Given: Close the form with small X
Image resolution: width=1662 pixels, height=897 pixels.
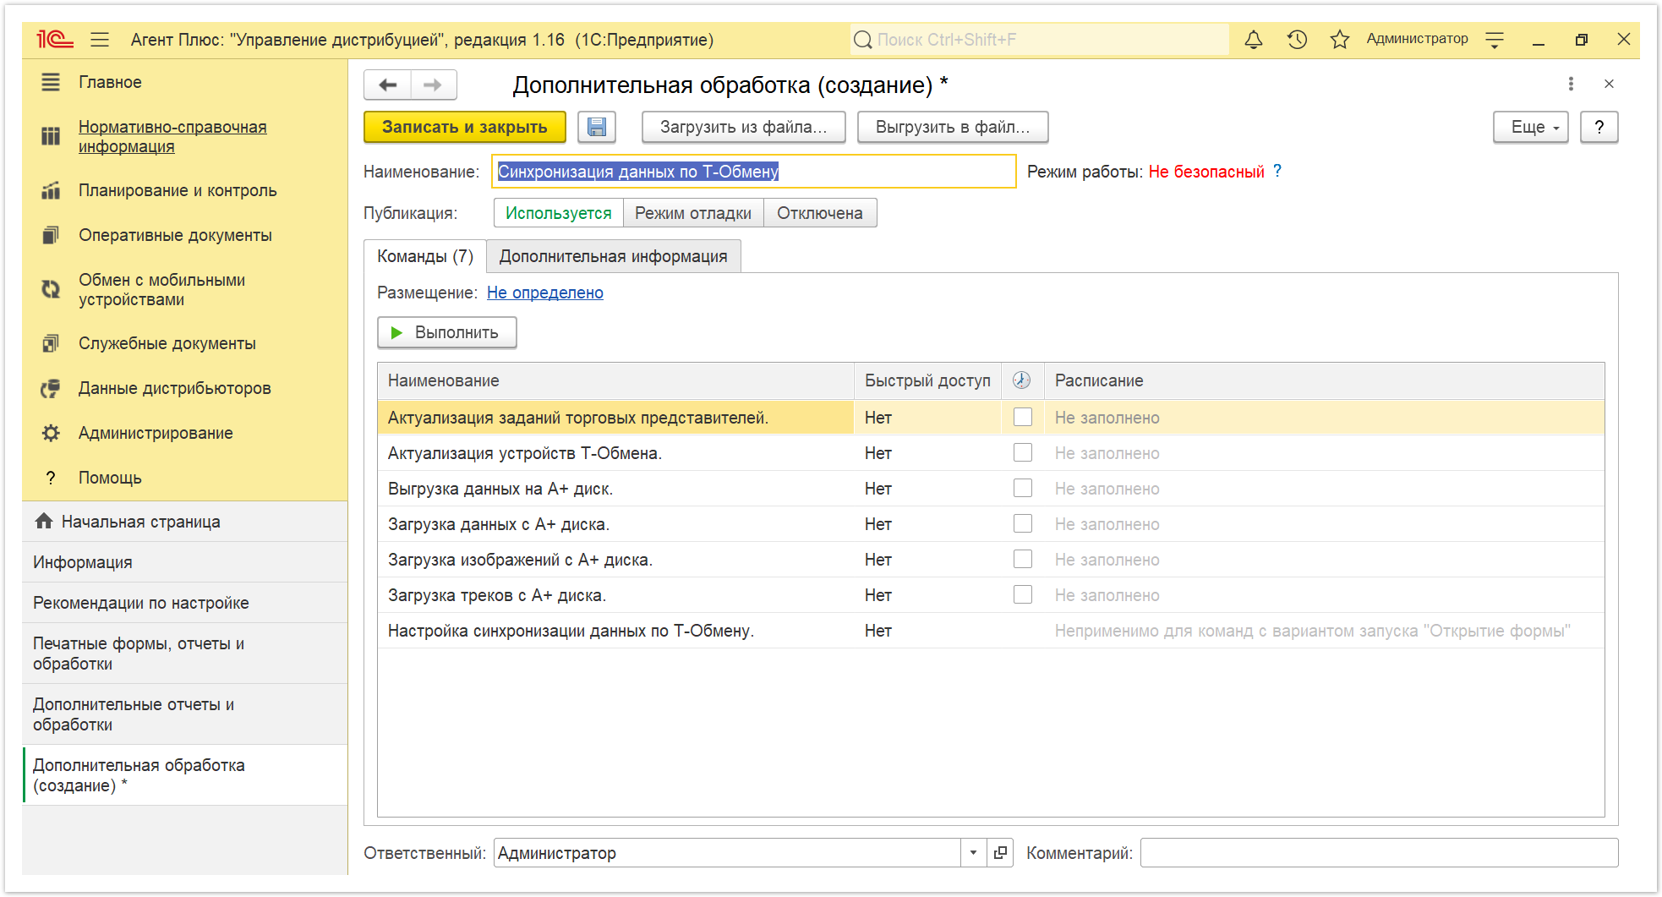Looking at the screenshot, I should [1609, 84].
